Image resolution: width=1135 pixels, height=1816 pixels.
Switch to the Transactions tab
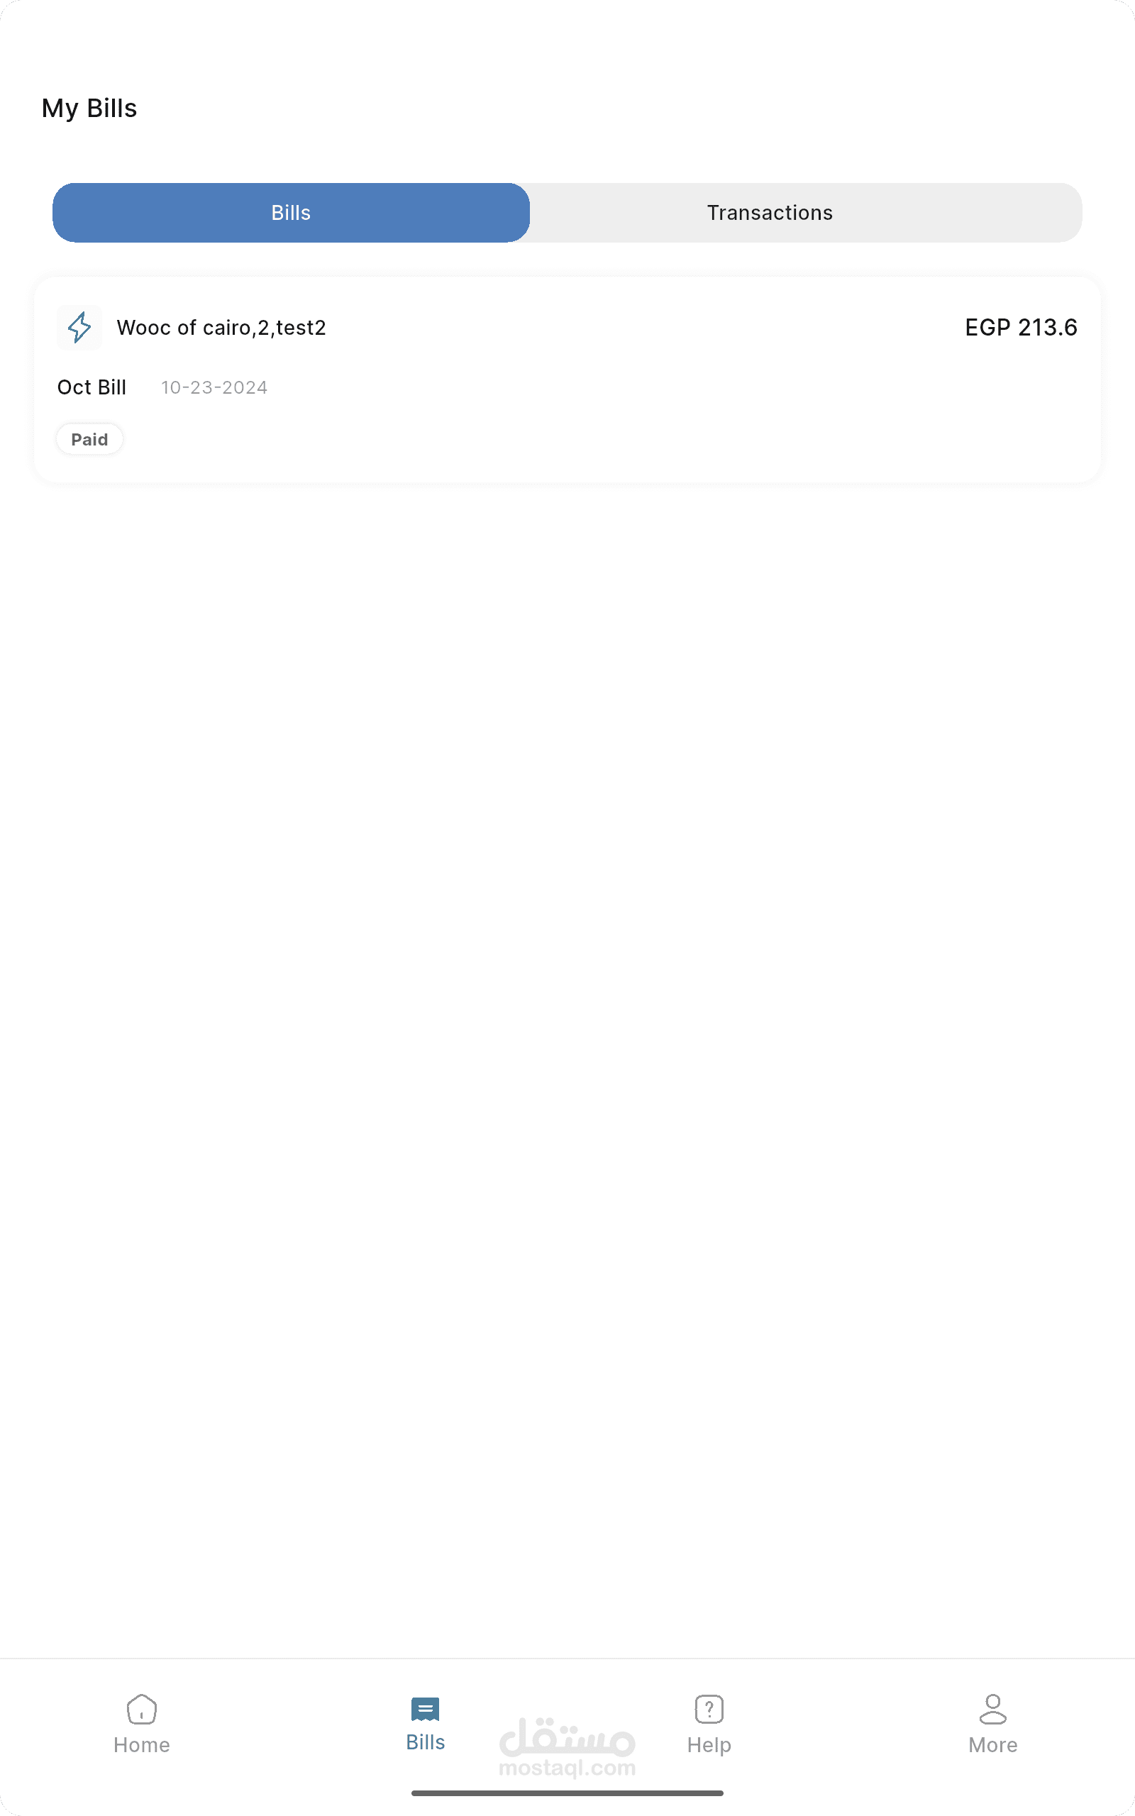(770, 212)
